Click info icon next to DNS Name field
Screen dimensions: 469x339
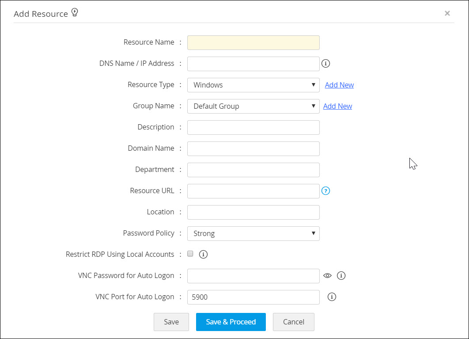coord(326,64)
